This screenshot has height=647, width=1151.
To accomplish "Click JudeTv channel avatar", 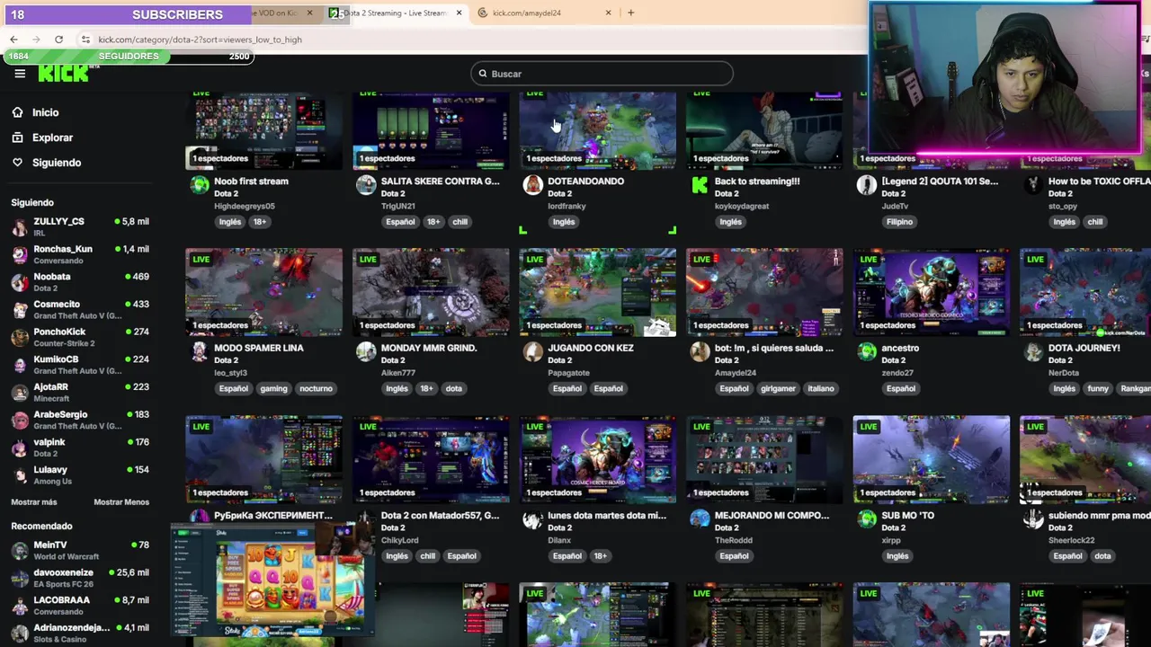I will pos(867,185).
